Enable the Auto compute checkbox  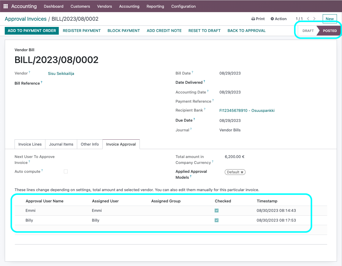(x=66, y=171)
